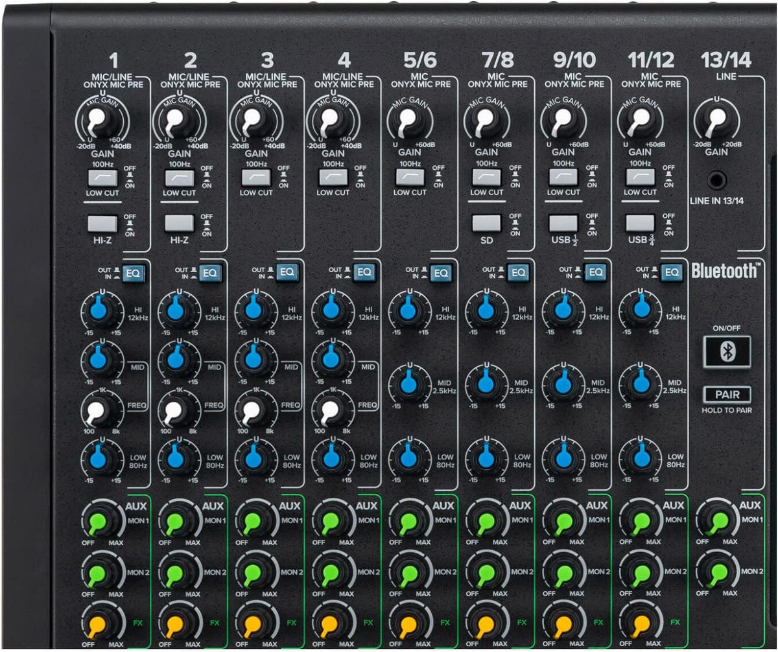Click the channel 5/6 heading
The width and height of the screenshot is (778, 652).
(x=420, y=60)
